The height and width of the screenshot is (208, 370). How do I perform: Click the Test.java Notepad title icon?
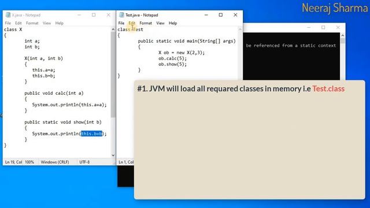coord(121,15)
